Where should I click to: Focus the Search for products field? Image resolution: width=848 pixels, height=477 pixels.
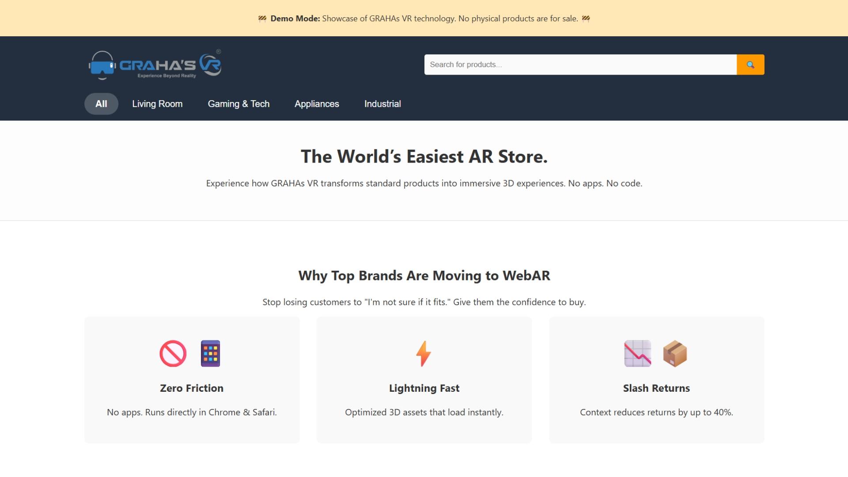[x=580, y=64]
